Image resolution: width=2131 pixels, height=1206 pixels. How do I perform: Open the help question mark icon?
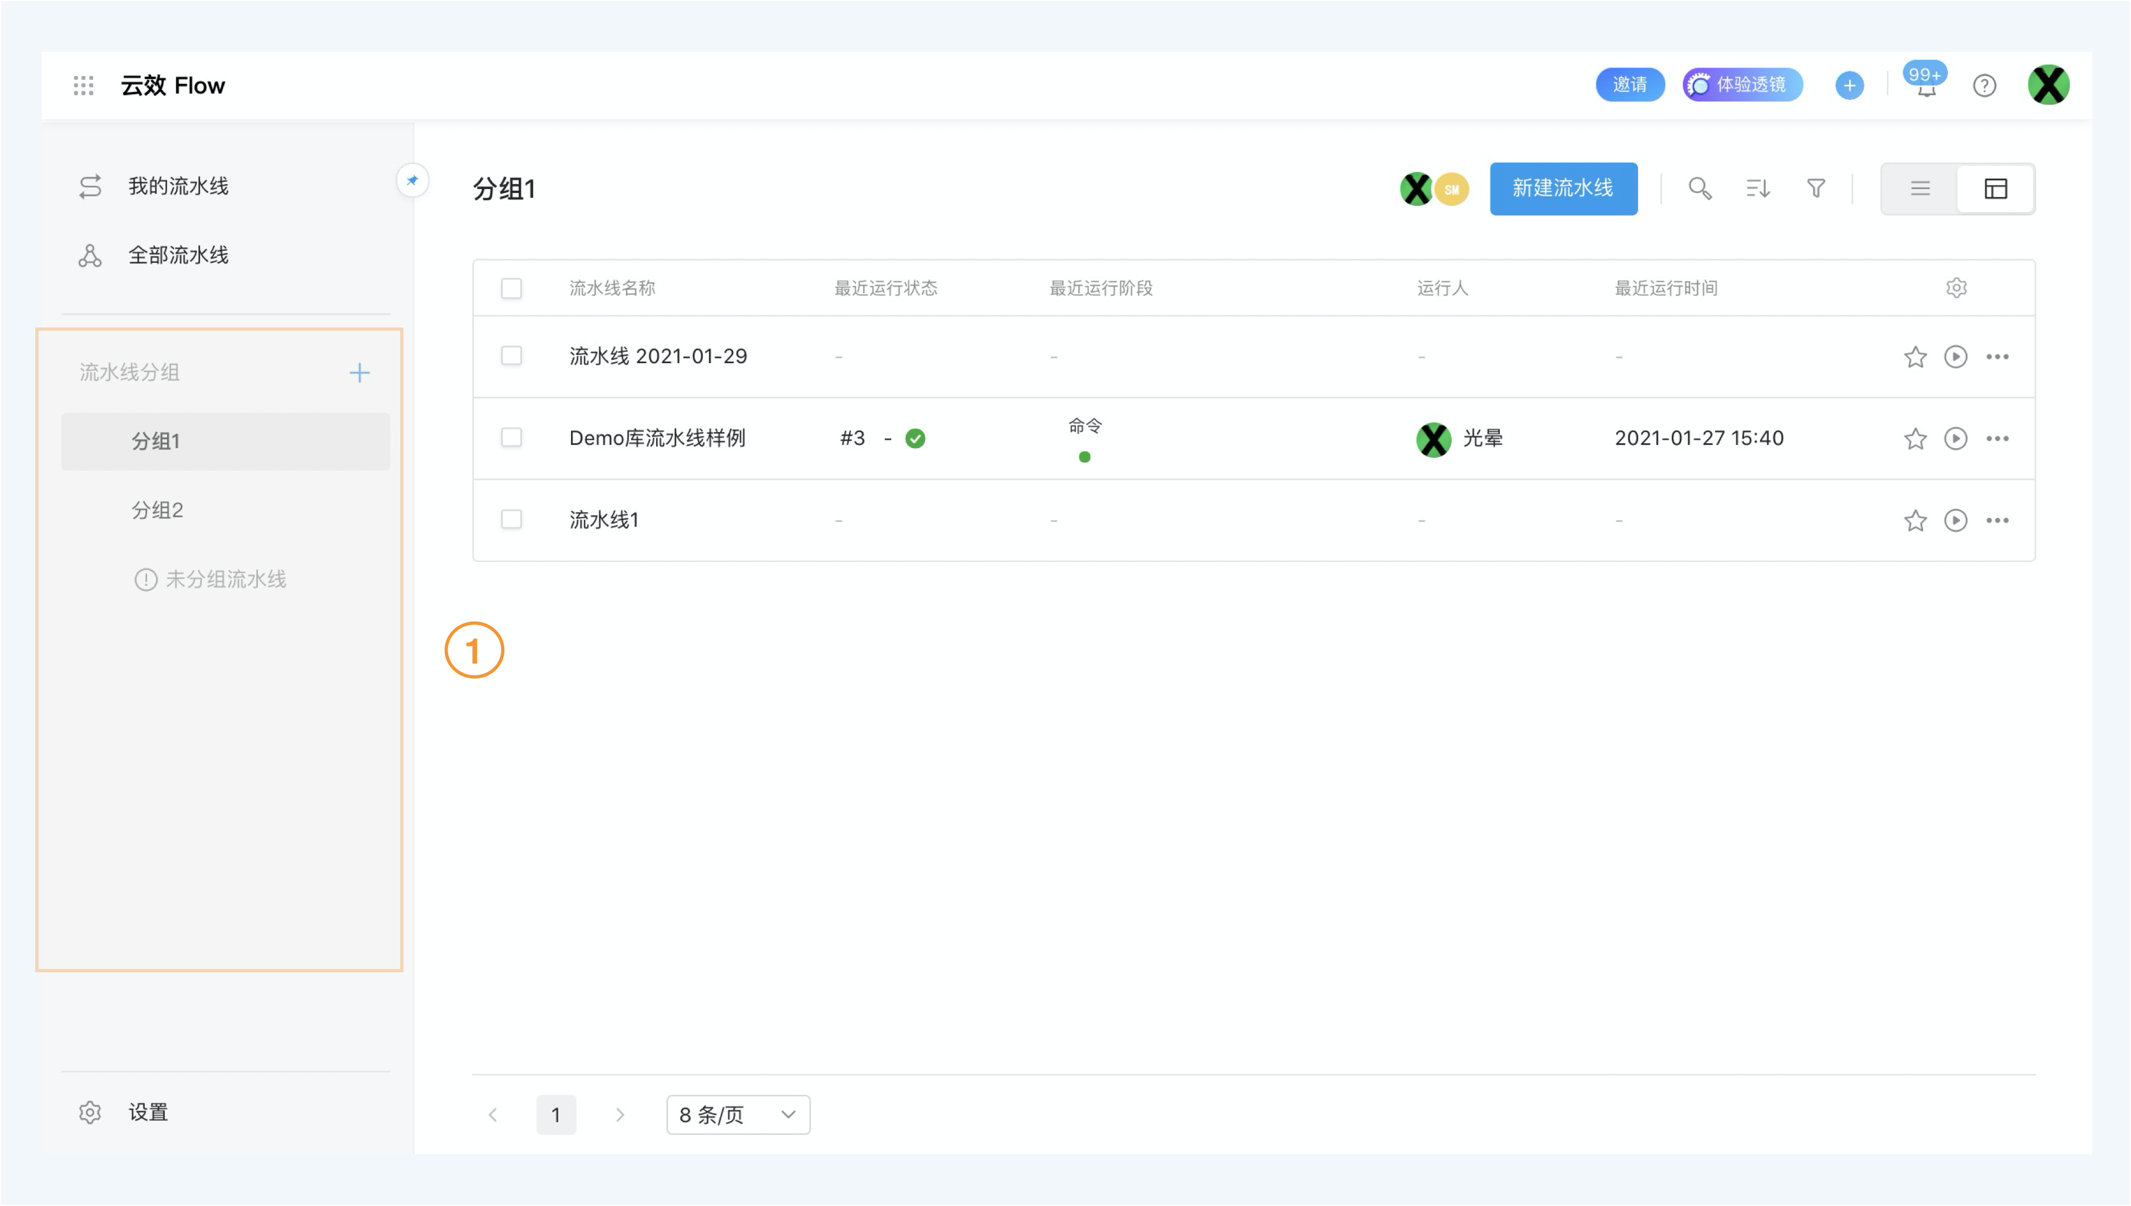click(1984, 85)
